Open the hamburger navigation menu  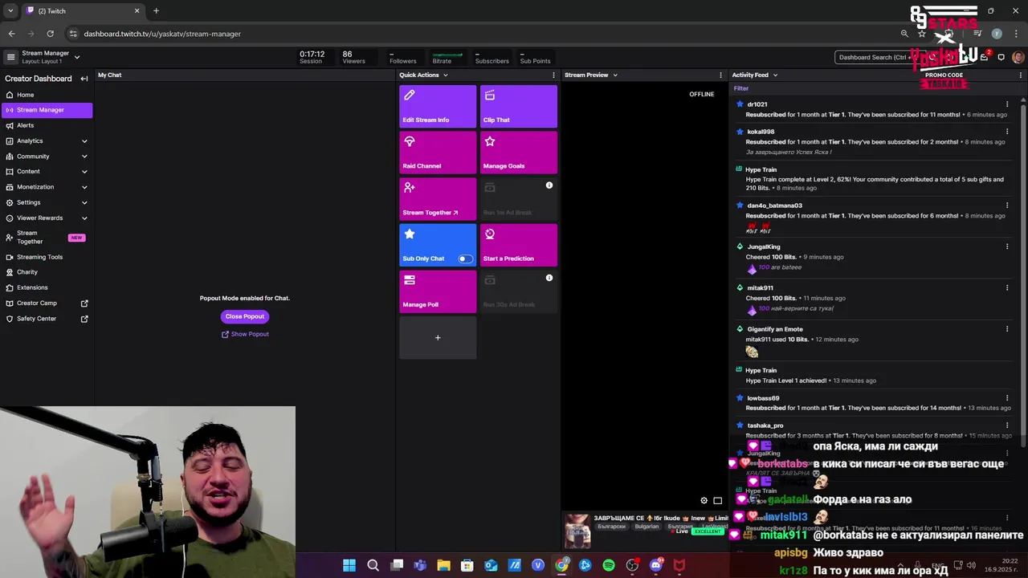(10, 57)
